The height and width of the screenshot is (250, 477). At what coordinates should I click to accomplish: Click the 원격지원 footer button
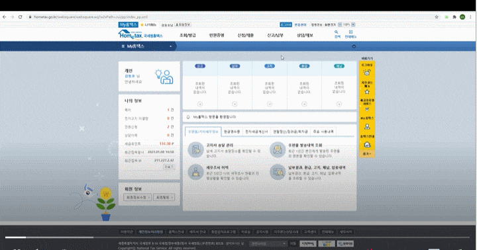(345, 243)
